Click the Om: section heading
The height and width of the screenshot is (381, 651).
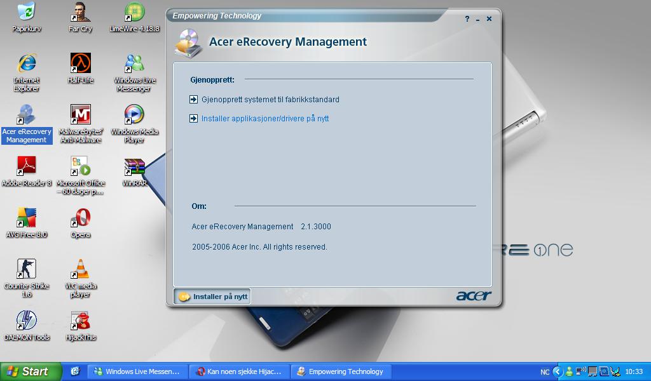point(199,206)
